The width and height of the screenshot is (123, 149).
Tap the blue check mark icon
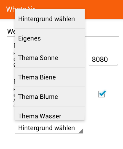[x=103, y=93]
